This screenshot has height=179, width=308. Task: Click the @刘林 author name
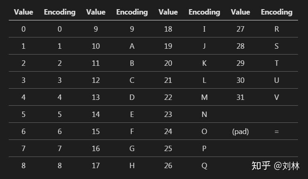[287, 166]
